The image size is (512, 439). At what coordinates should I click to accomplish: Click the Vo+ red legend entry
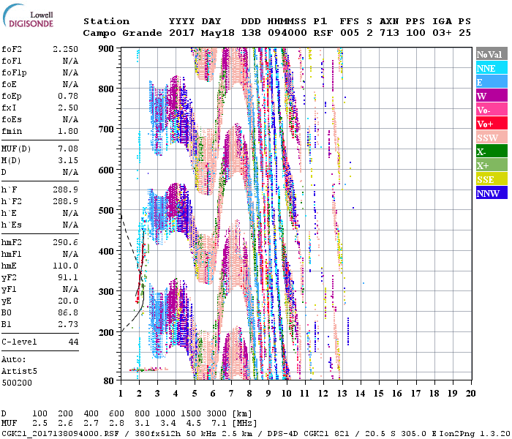[x=491, y=124]
